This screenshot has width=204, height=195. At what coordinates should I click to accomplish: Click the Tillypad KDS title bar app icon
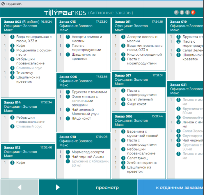coord(3,4)
